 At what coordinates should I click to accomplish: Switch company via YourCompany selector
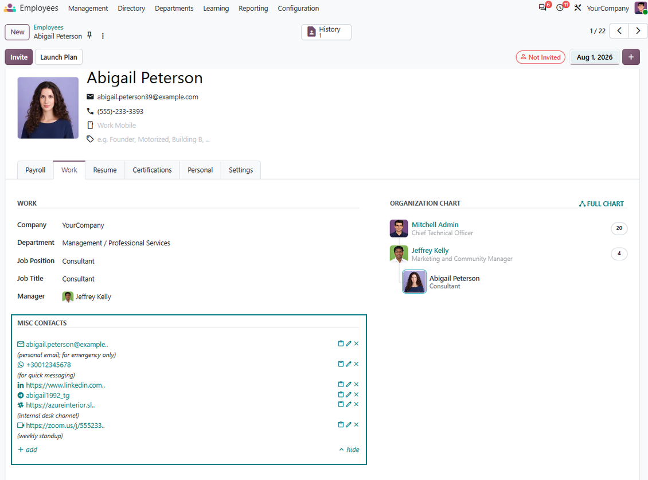coord(607,8)
